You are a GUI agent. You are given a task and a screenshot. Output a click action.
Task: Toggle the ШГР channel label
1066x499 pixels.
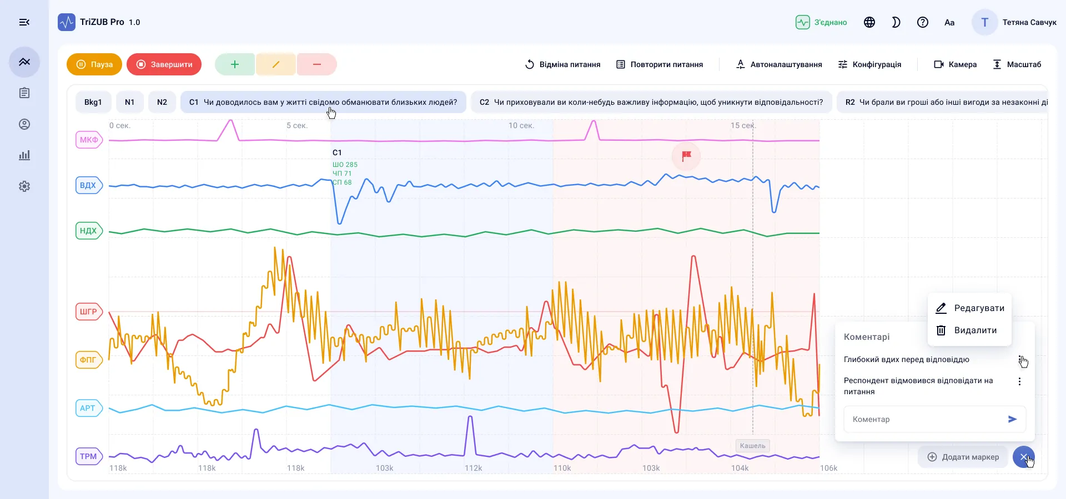point(89,312)
